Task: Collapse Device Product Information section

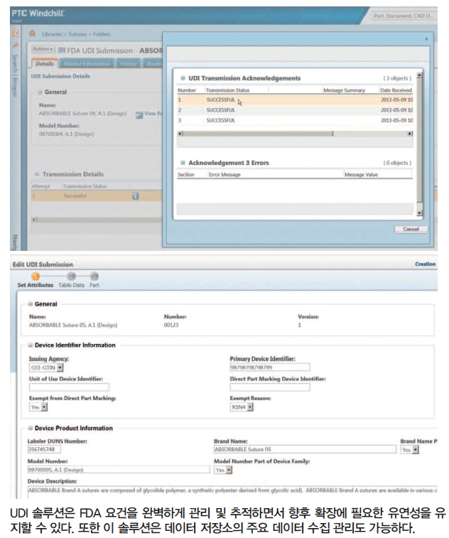Action: (x=30, y=429)
